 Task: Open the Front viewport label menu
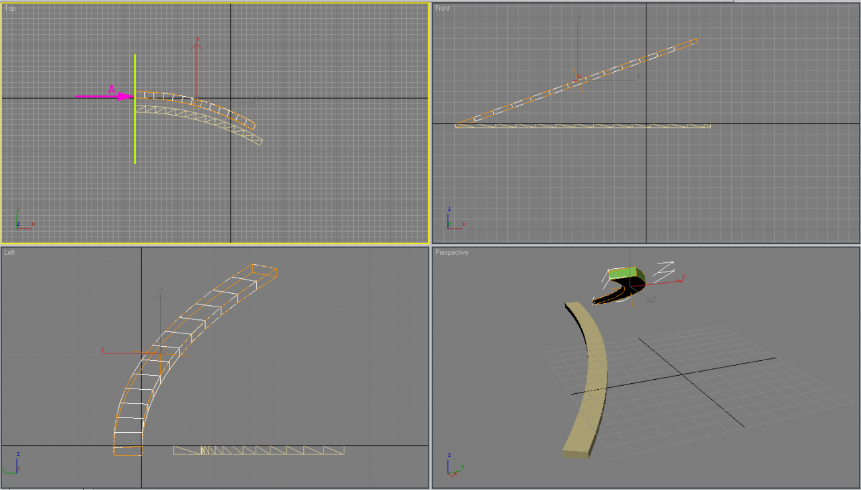tap(443, 8)
